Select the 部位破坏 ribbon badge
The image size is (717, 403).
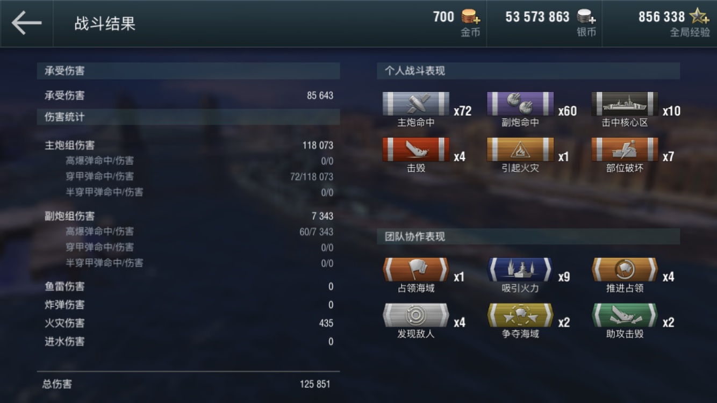coord(625,149)
